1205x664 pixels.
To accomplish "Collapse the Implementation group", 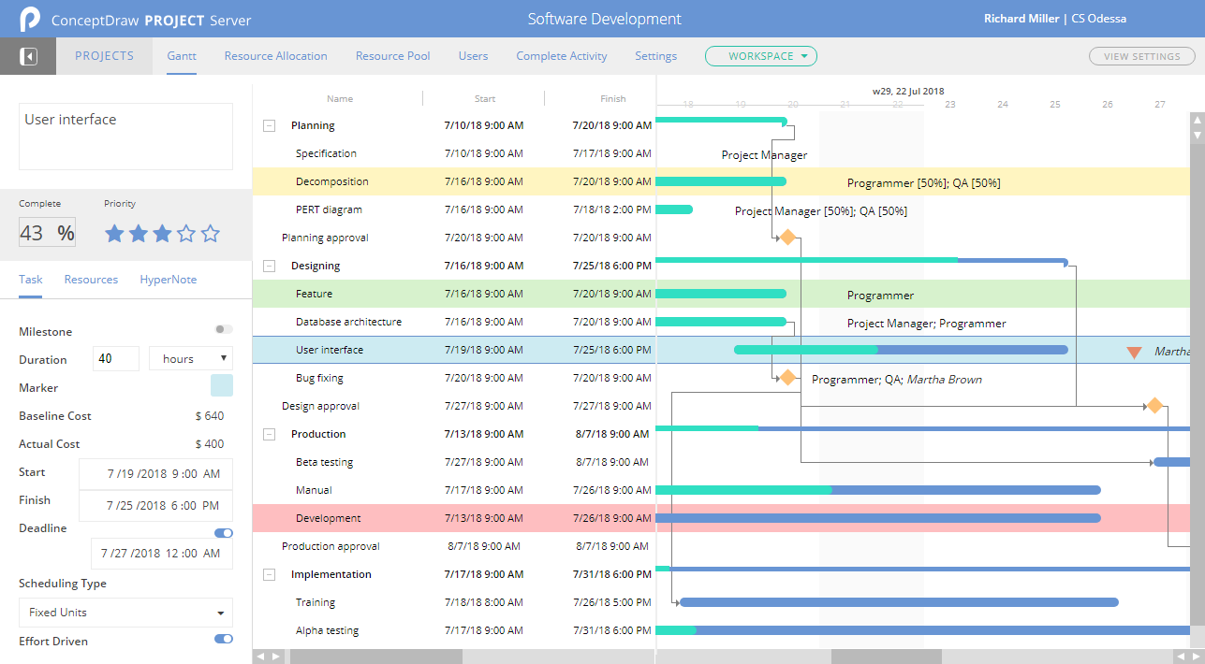I will (270, 574).
